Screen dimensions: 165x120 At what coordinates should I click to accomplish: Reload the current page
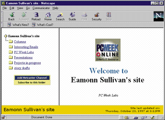pos(36,17)
